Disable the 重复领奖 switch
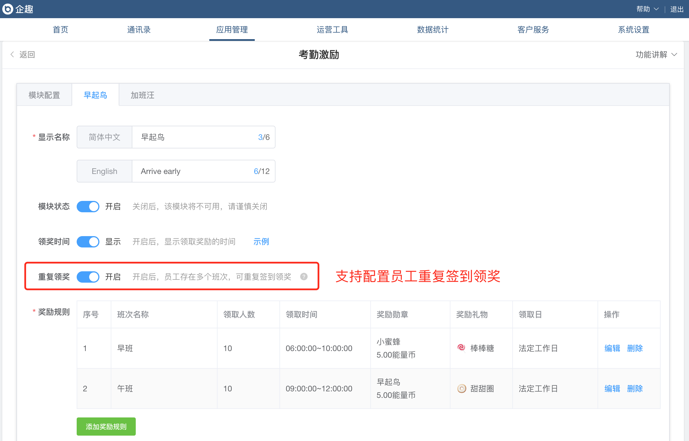Image resolution: width=689 pixels, height=441 pixels. click(88, 277)
